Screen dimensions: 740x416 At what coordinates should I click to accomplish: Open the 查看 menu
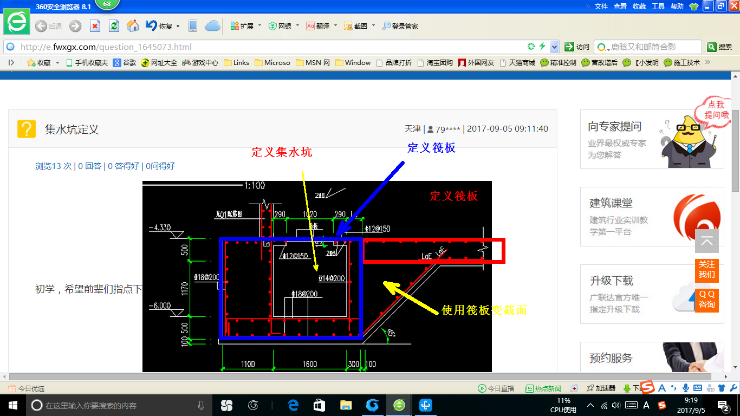(x=620, y=6)
